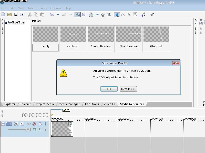Select the Media Generators tab
205x153 pixels.
pos(132,104)
